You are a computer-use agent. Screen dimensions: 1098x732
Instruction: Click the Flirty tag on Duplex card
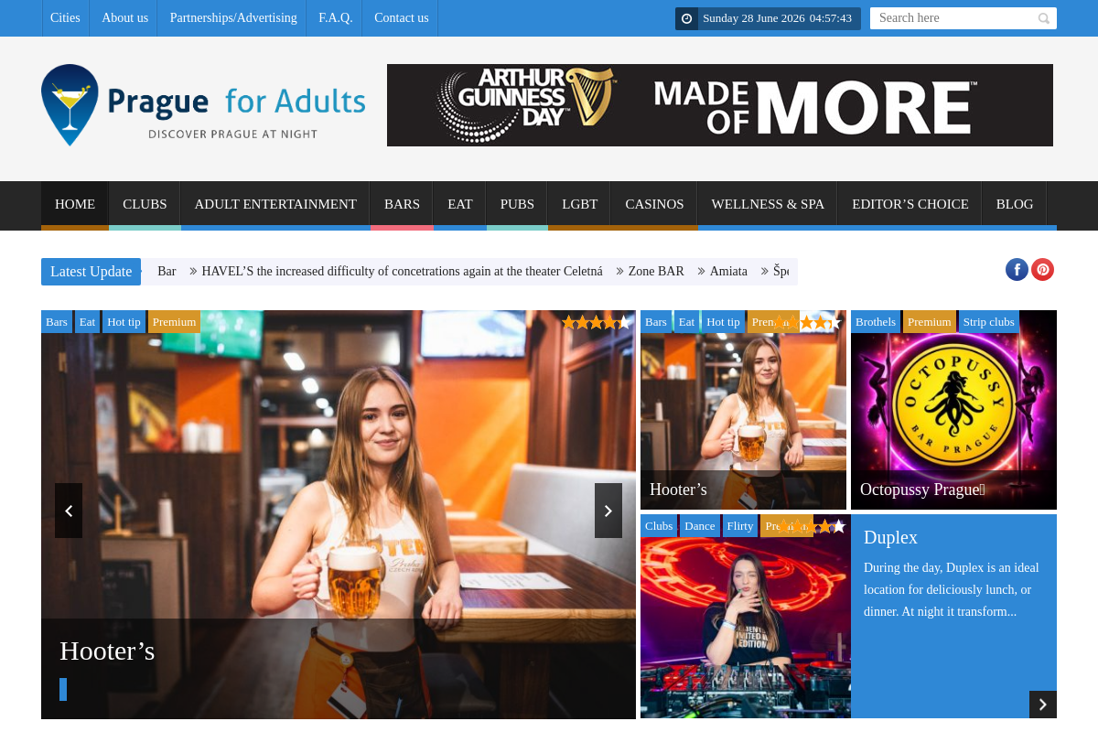coord(740,526)
